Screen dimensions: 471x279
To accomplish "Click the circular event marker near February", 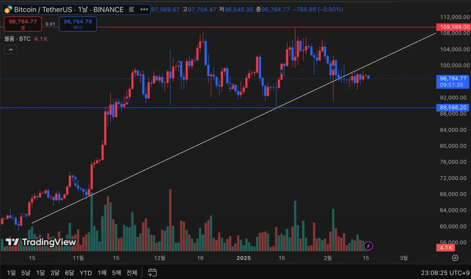I will (333, 68).
